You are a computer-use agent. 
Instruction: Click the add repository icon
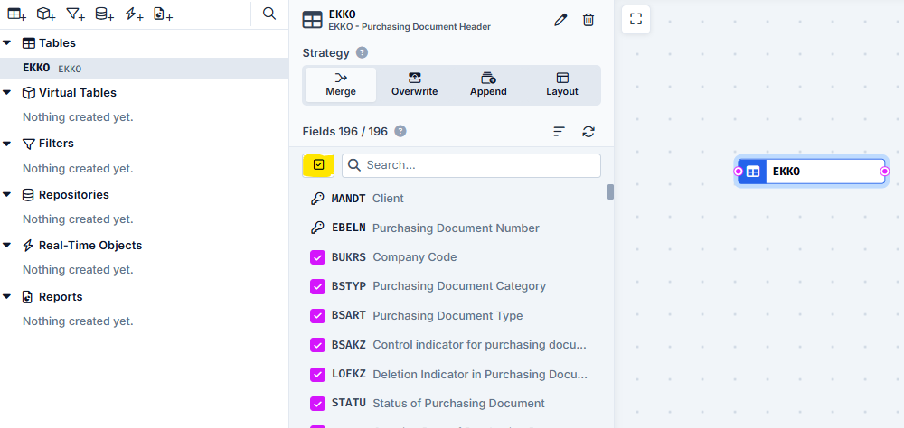click(x=105, y=14)
